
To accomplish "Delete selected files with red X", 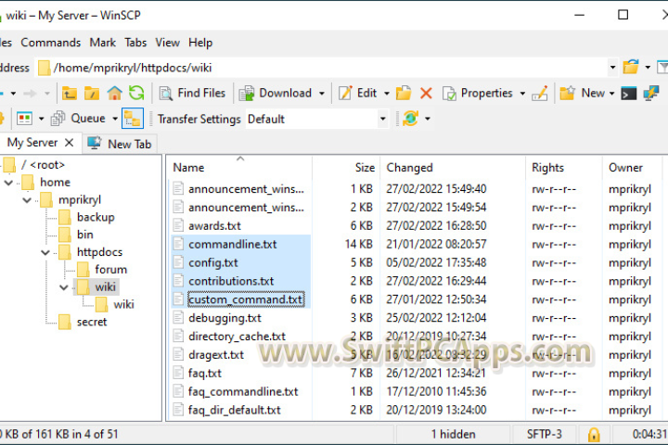I will click(426, 93).
